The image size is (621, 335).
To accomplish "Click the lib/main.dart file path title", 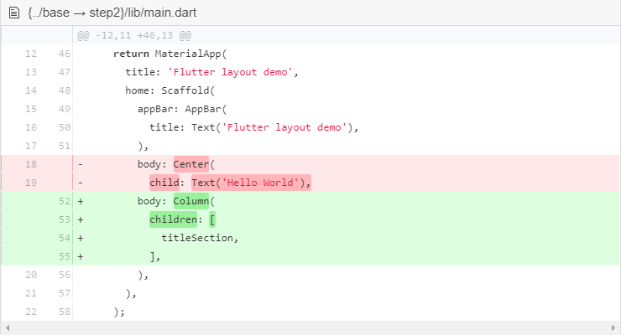I will point(112,13).
